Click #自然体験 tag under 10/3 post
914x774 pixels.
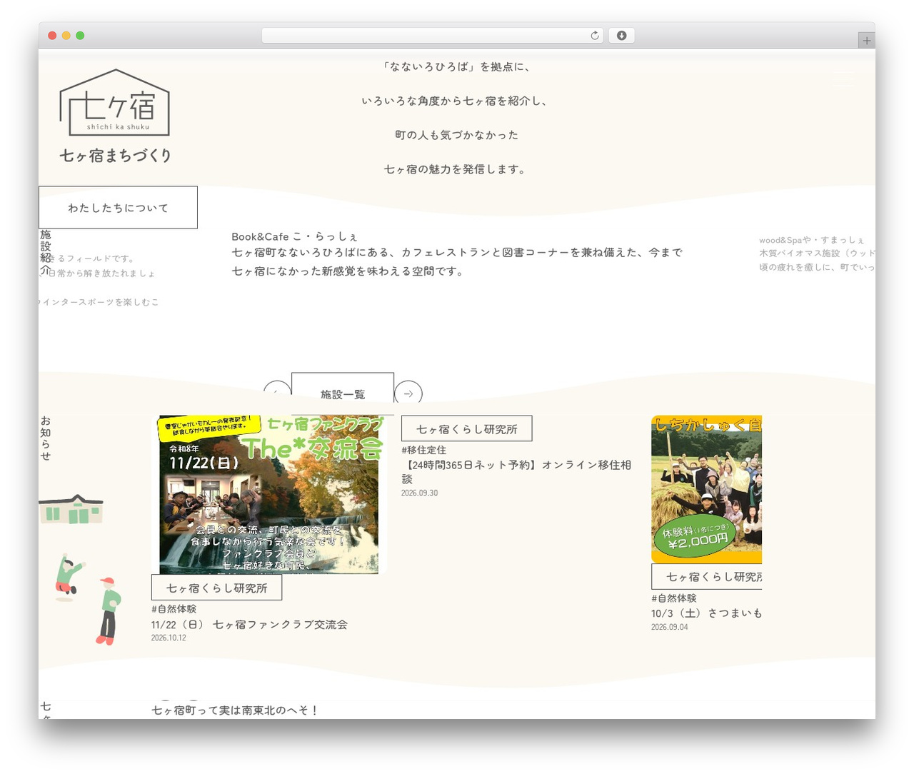[673, 598]
